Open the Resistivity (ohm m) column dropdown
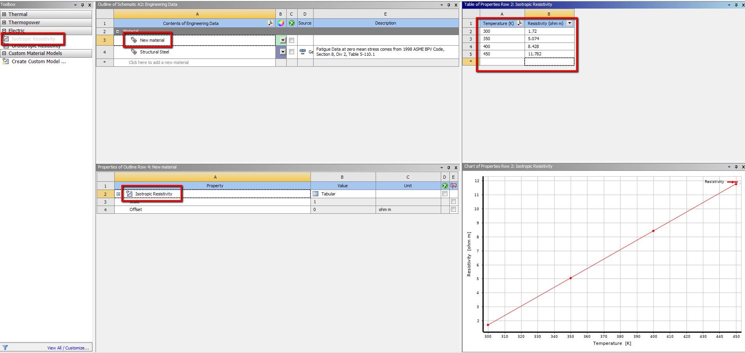 (x=570, y=23)
